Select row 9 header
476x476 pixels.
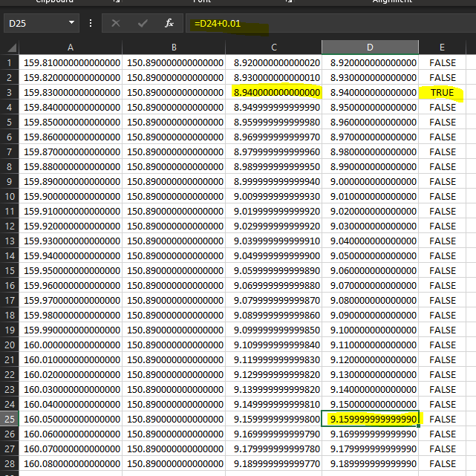10,181
